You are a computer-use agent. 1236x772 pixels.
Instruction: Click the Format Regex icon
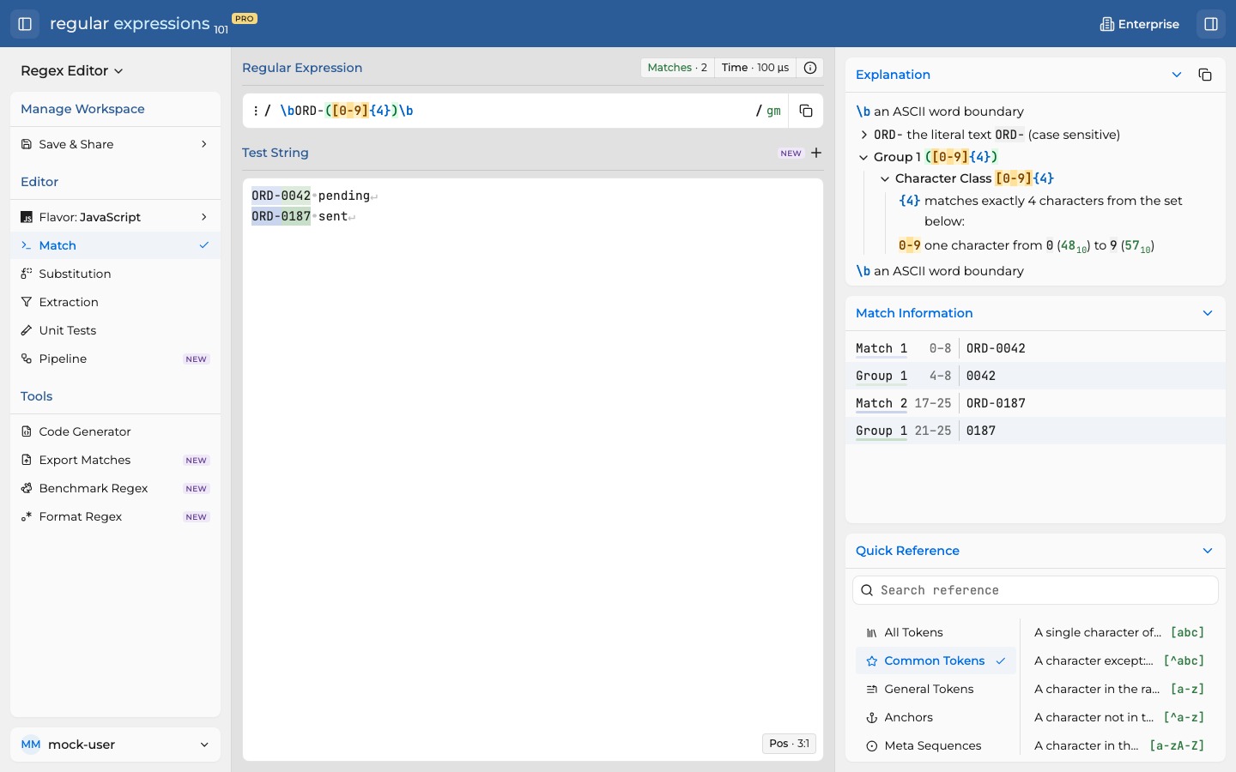pos(27,516)
